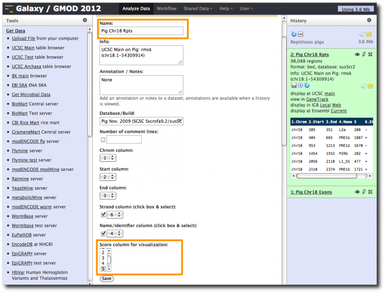The width and height of the screenshot is (385, 293).
Task: Edit attributes of Pig Chr18 Exons with pencil
Action: tap(364, 192)
